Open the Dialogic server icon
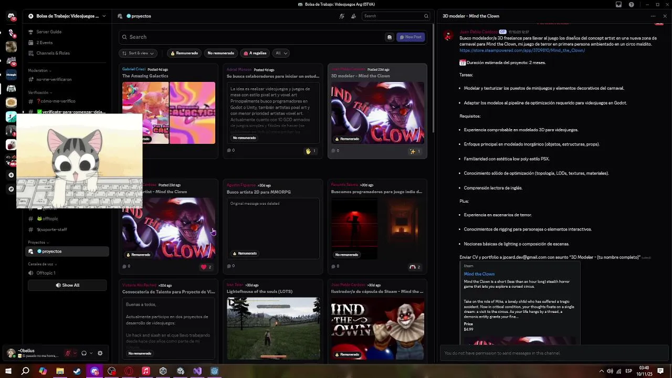This screenshot has width=672, height=378. (11, 75)
